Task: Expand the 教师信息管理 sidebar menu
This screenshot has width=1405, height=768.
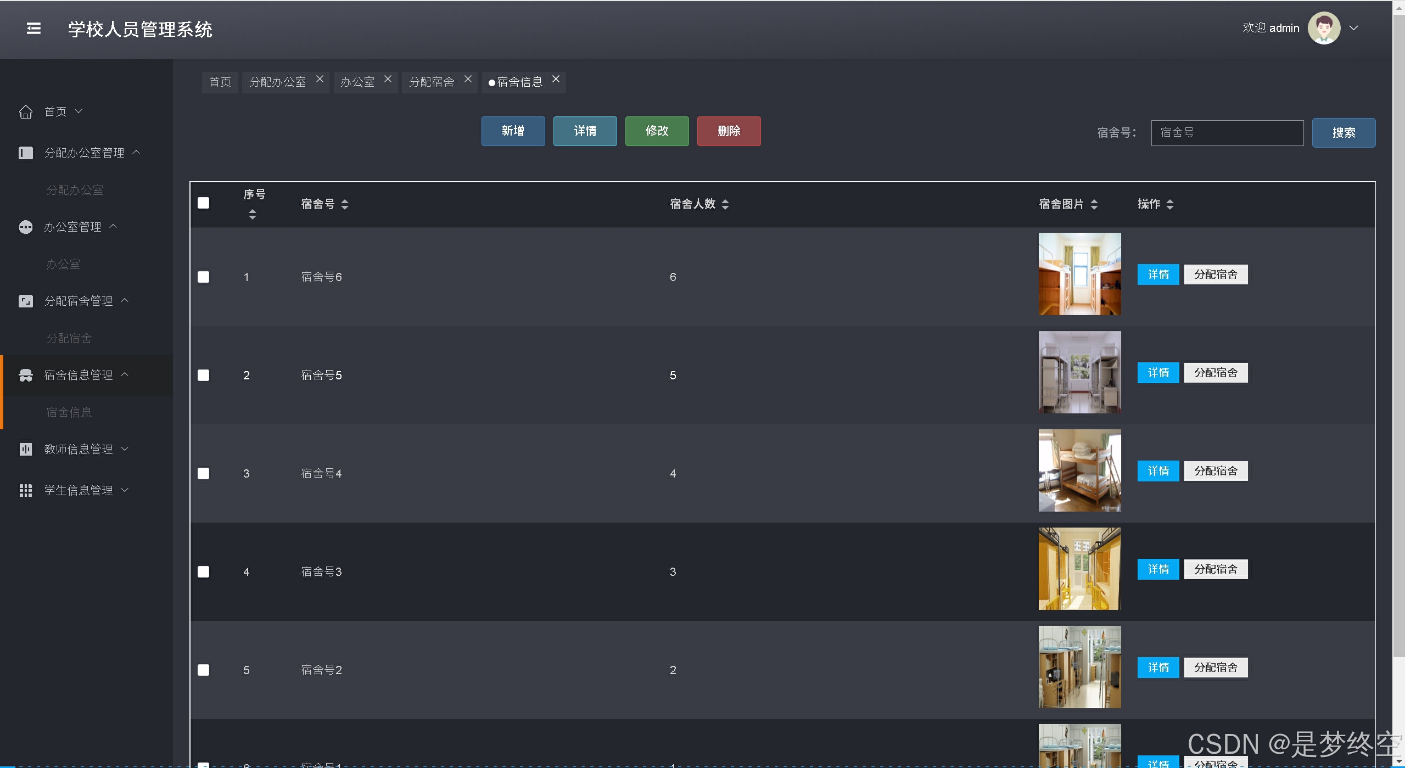Action: click(x=78, y=449)
